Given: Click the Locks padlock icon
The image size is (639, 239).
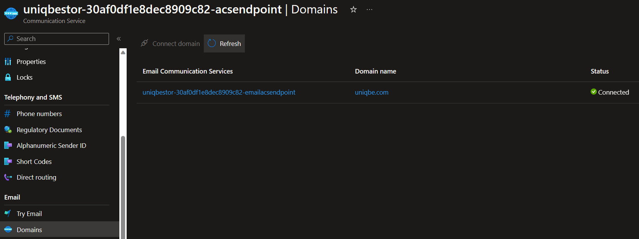Looking at the screenshot, I should (8, 77).
